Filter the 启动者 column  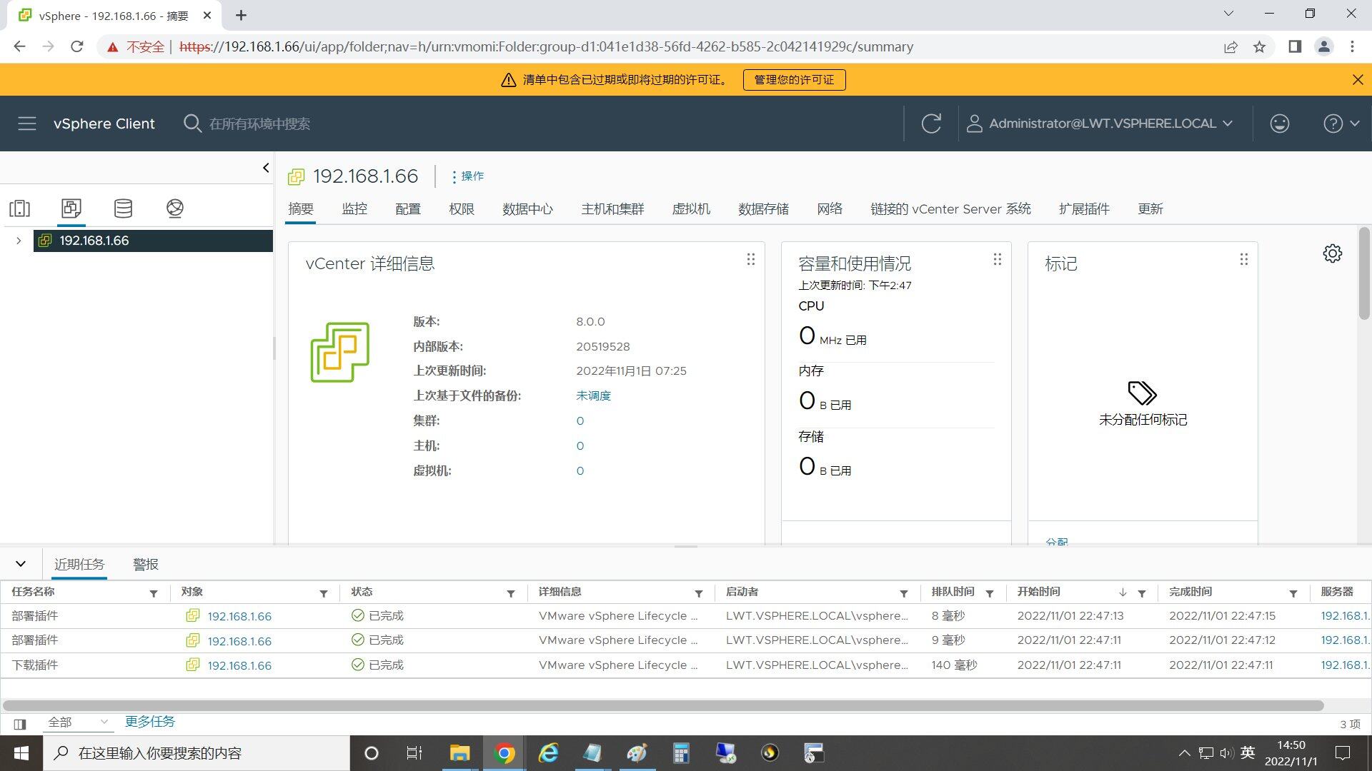[x=904, y=594]
